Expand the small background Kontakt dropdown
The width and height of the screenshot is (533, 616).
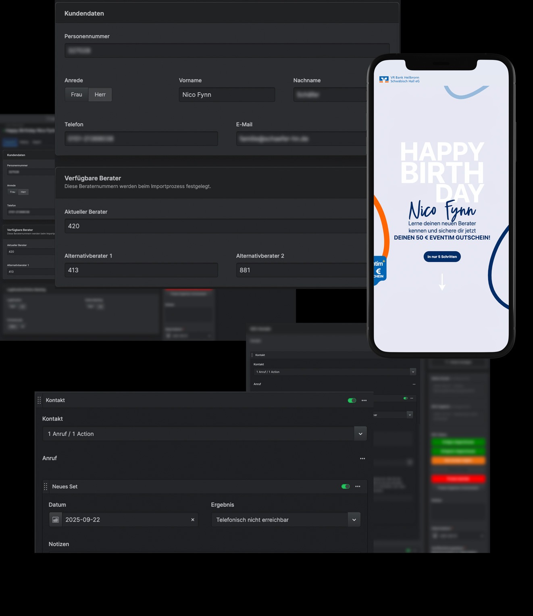[x=412, y=372]
